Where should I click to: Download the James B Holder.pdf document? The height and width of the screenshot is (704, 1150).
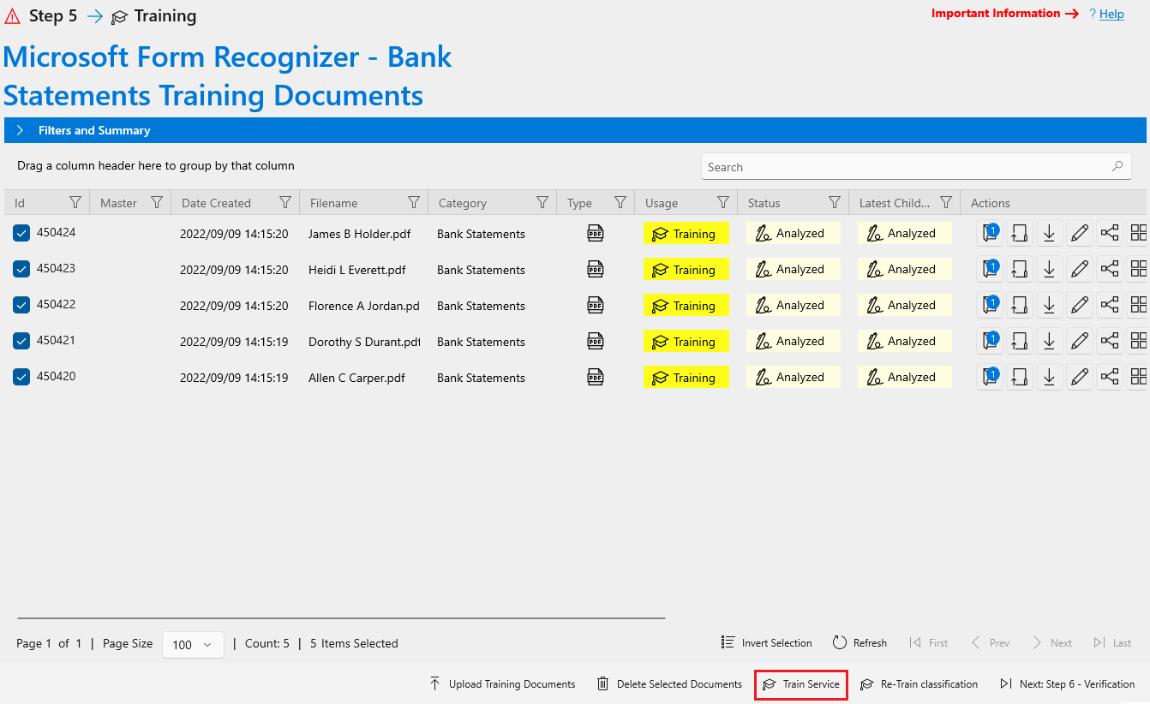[x=1050, y=233]
